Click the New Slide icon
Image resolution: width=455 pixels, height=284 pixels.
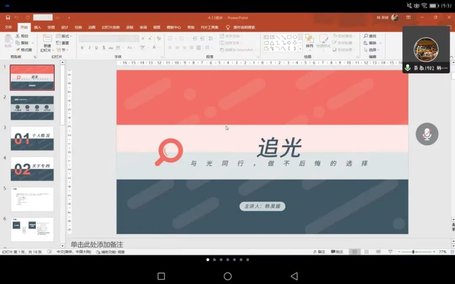(x=47, y=39)
